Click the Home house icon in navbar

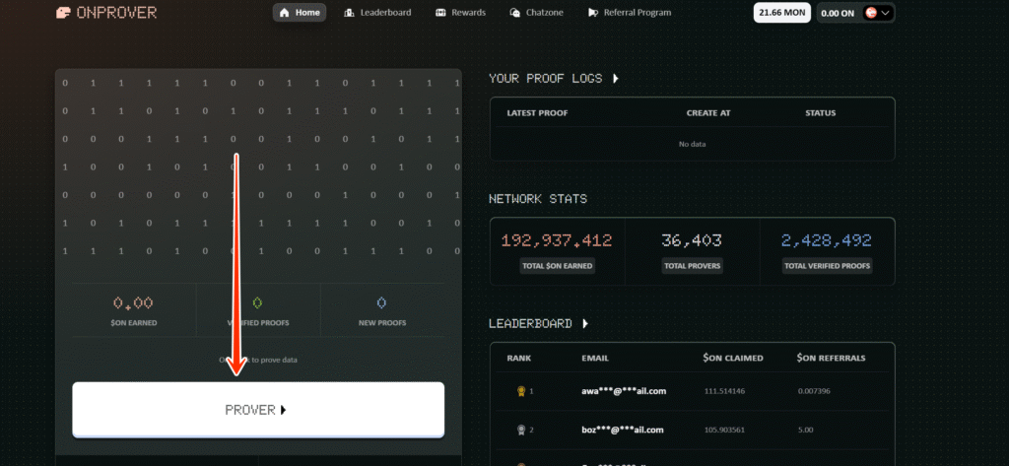(x=284, y=12)
